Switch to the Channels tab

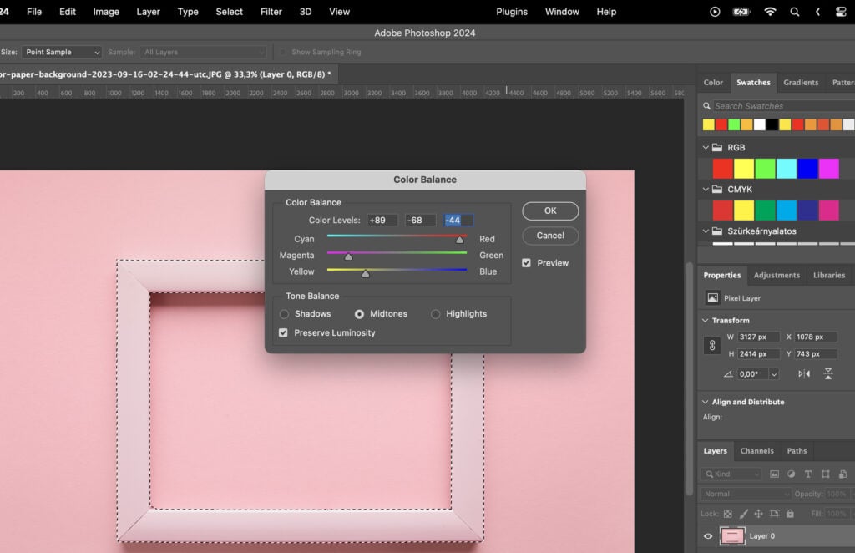(x=756, y=450)
